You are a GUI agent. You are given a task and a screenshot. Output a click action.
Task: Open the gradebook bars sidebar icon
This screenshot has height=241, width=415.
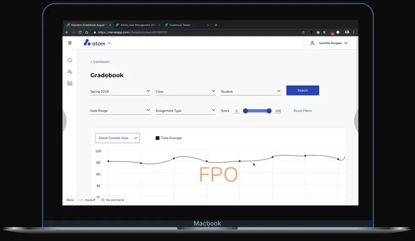(x=69, y=83)
